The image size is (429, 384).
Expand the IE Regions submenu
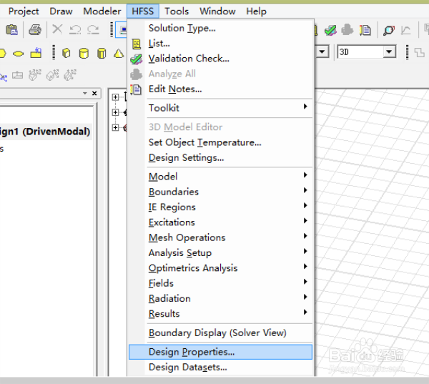click(x=220, y=207)
